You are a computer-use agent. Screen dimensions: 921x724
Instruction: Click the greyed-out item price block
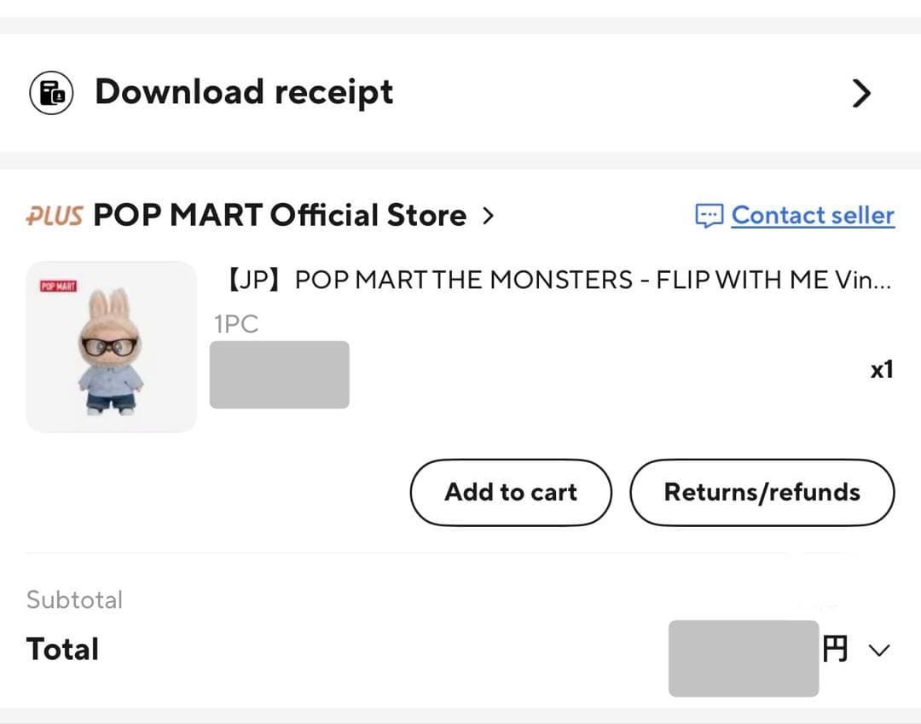(x=279, y=374)
